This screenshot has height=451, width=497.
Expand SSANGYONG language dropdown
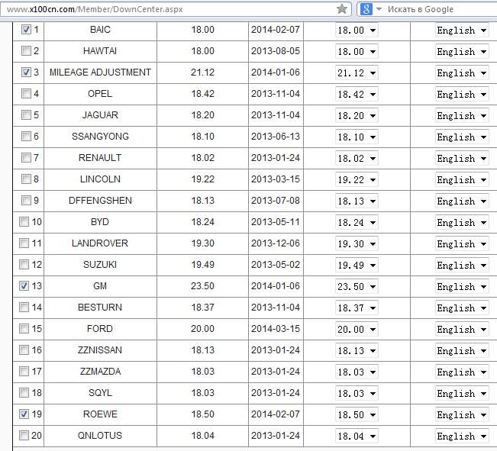coord(462,137)
